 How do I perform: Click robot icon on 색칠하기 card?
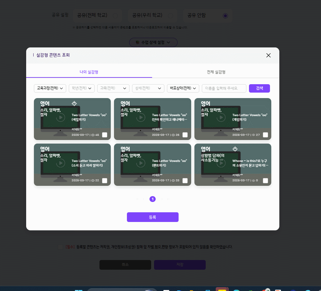coord(74,104)
